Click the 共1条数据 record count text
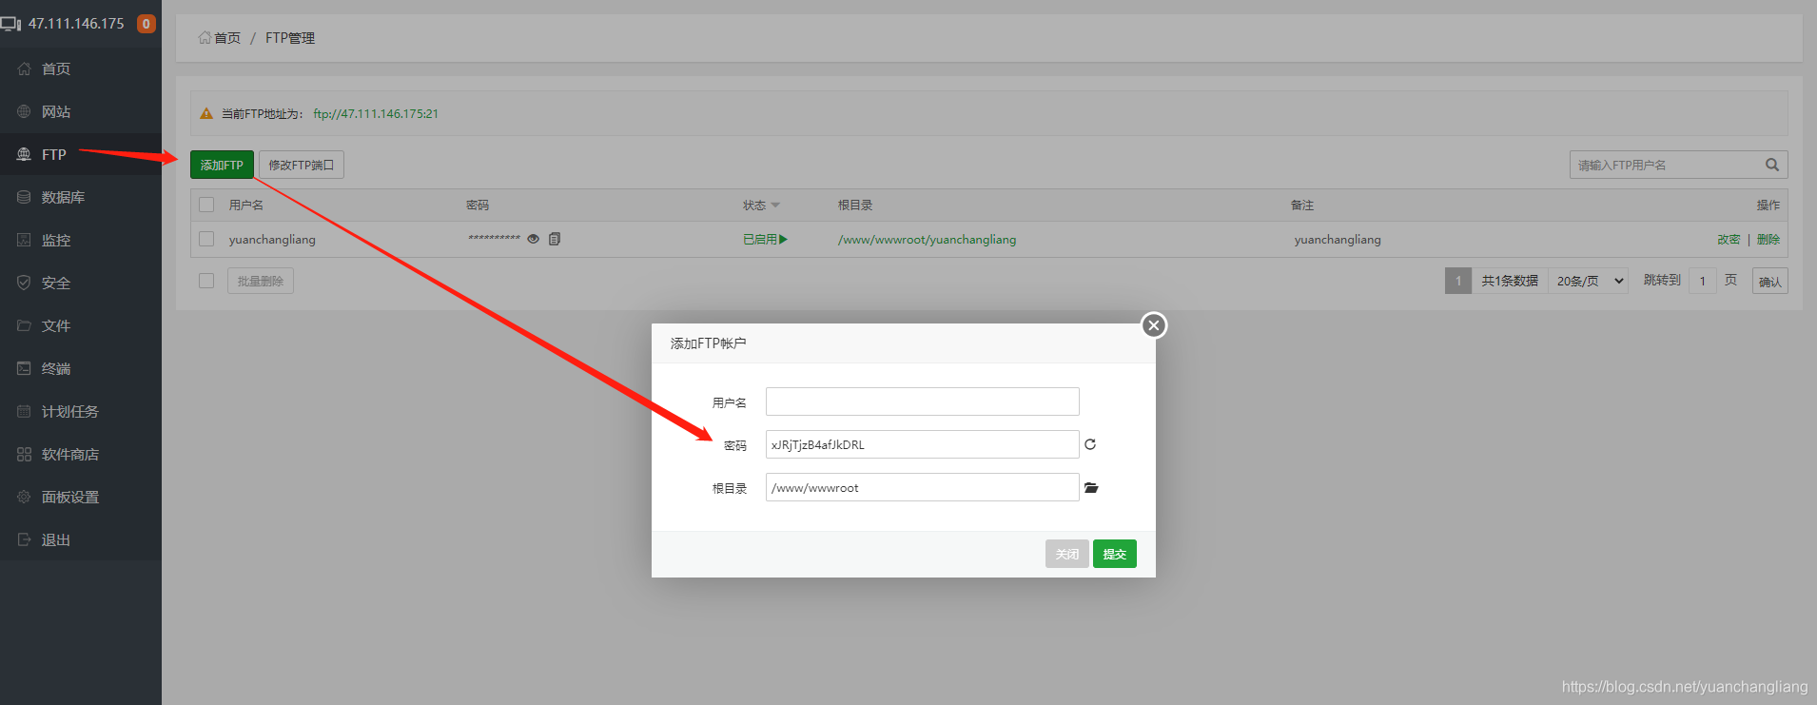Screen dimensions: 1817x705 tap(1510, 281)
